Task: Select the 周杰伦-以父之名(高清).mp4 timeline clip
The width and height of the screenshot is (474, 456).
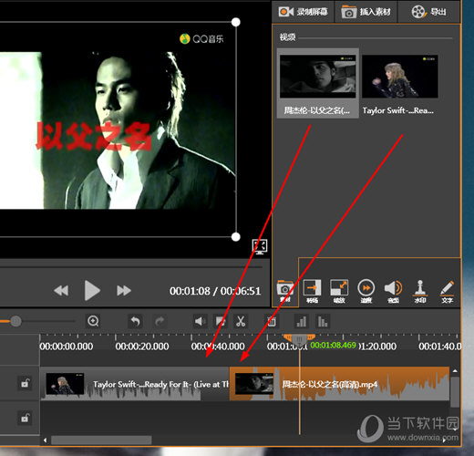Action: pos(339,384)
